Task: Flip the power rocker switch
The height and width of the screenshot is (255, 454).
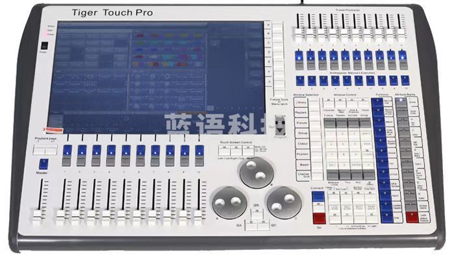Action: [x=44, y=45]
